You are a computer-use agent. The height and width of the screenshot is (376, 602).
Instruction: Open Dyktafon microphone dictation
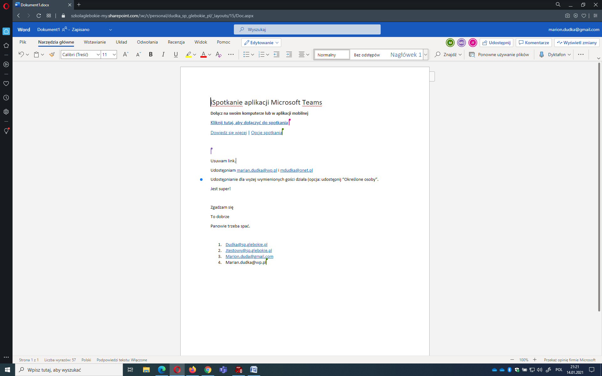[541, 55]
